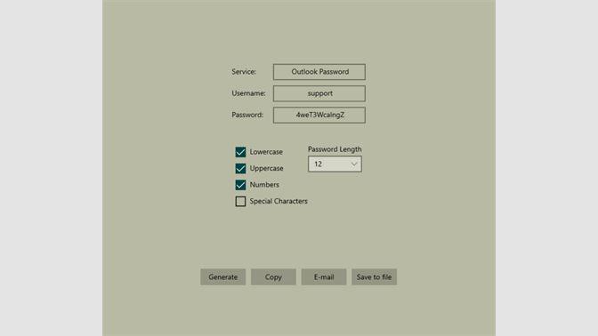Disable the Uppercase checkbox
The image size is (598, 336).
pos(240,168)
